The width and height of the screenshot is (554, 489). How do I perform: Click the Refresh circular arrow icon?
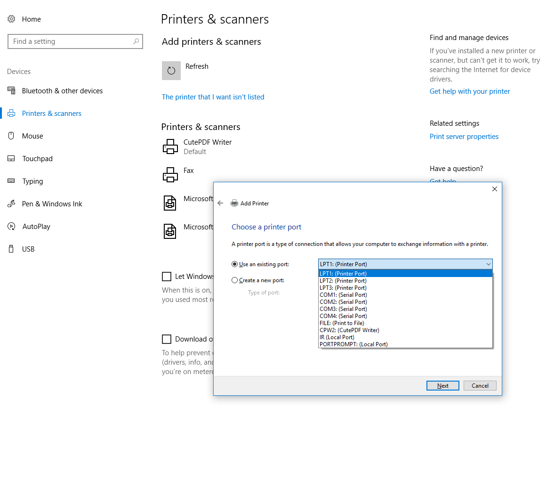(171, 71)
